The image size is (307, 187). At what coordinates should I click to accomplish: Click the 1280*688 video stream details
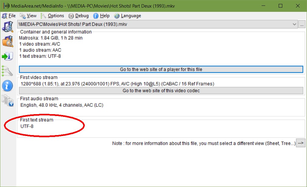117,84
